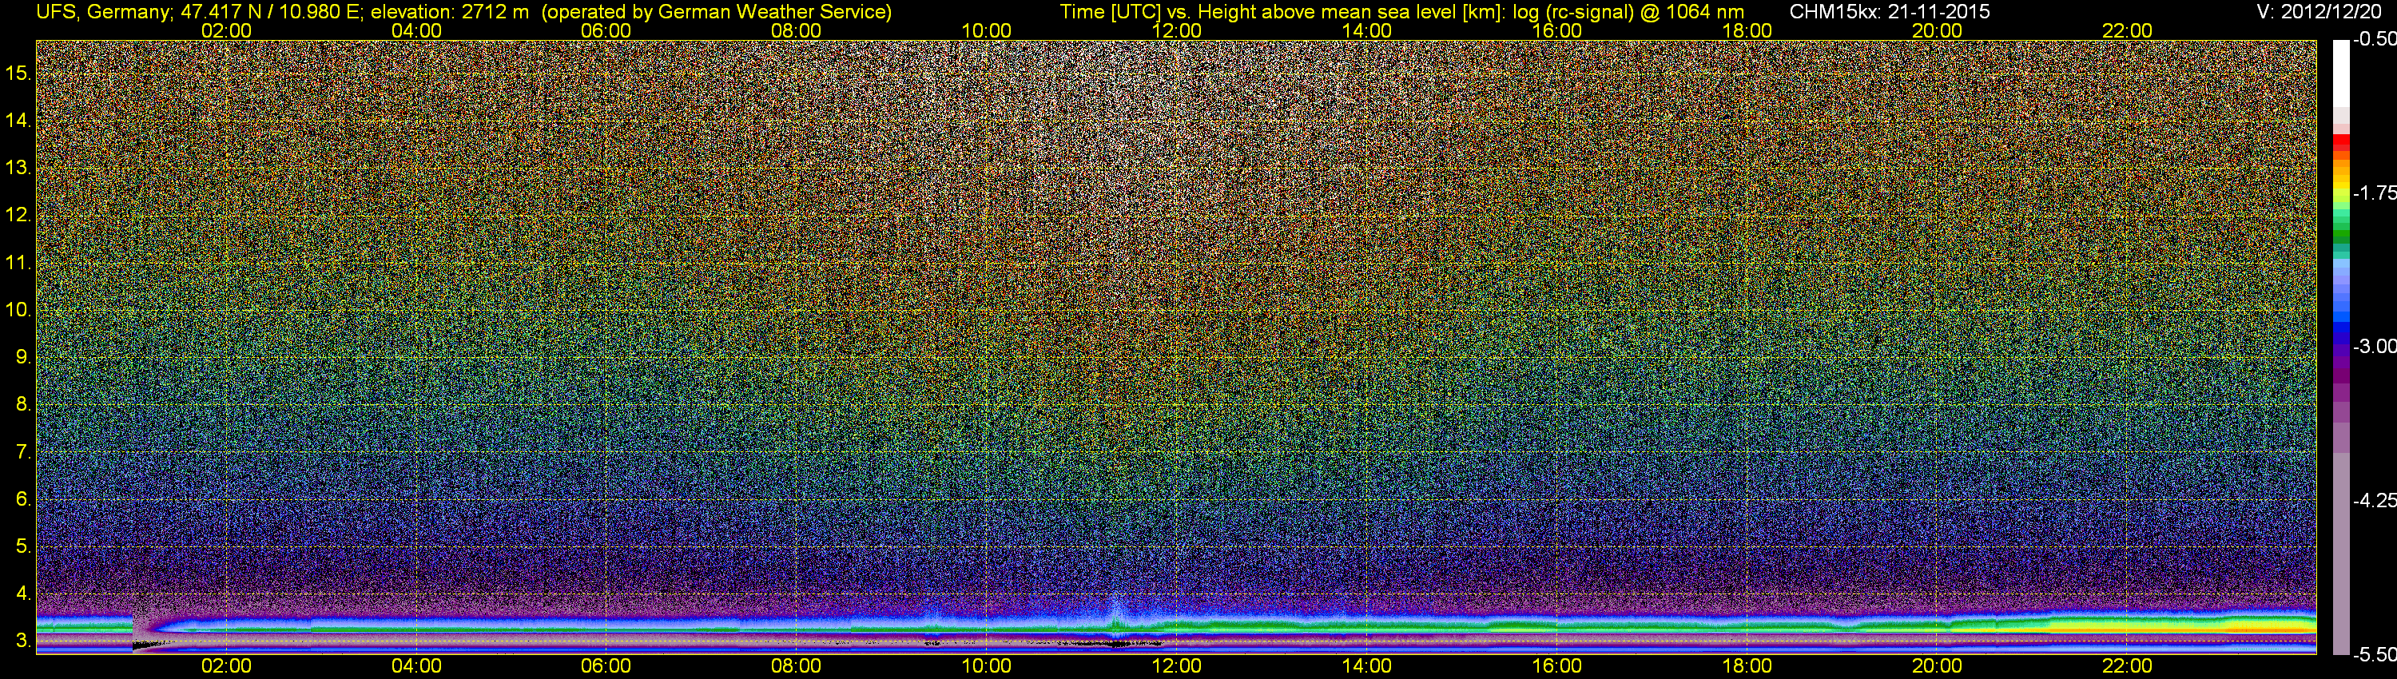Select the 6. km height axis label
The image size is (2397, 679).
pyautogui.click(x=23, y=499)
